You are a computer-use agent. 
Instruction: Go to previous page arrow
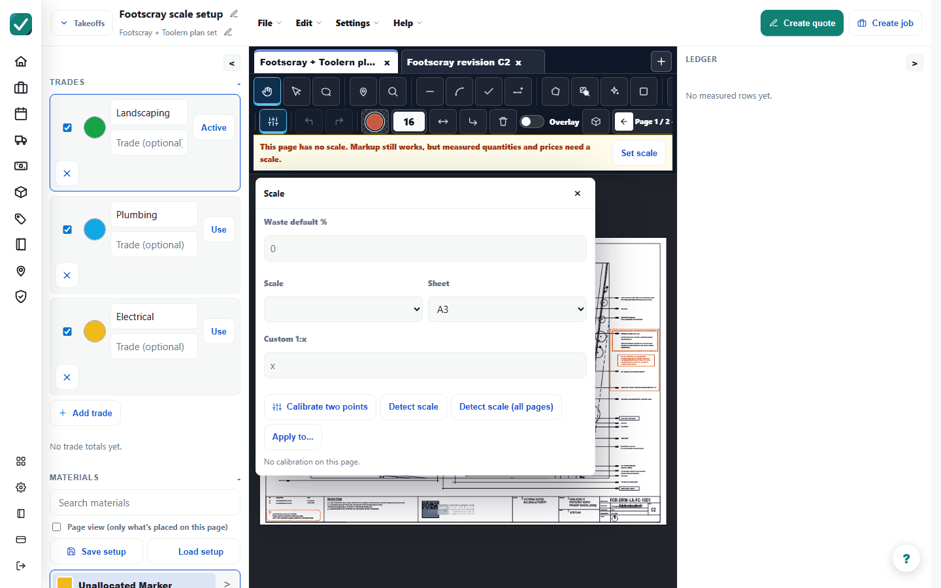point(624,122)
